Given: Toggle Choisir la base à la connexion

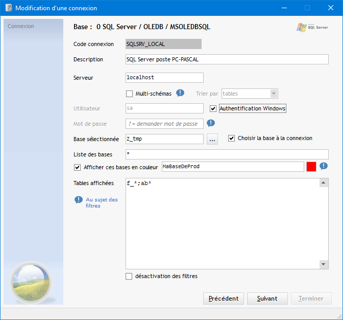Looking at the screenshot, I should pyautogui.click(x=231, y=138).
